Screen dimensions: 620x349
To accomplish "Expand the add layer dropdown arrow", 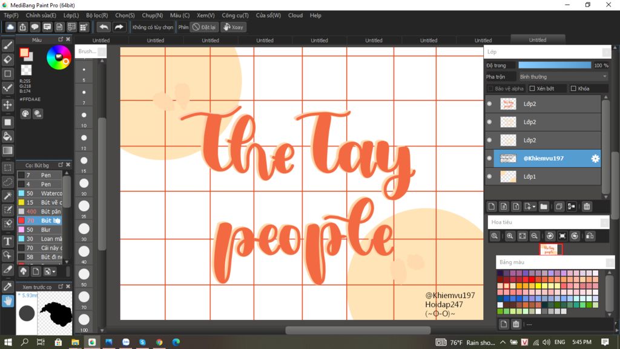I will (534, 207).
